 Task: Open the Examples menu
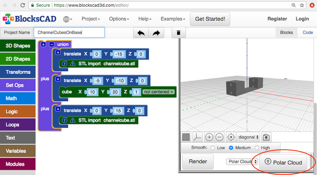click(x=173, y=19)
